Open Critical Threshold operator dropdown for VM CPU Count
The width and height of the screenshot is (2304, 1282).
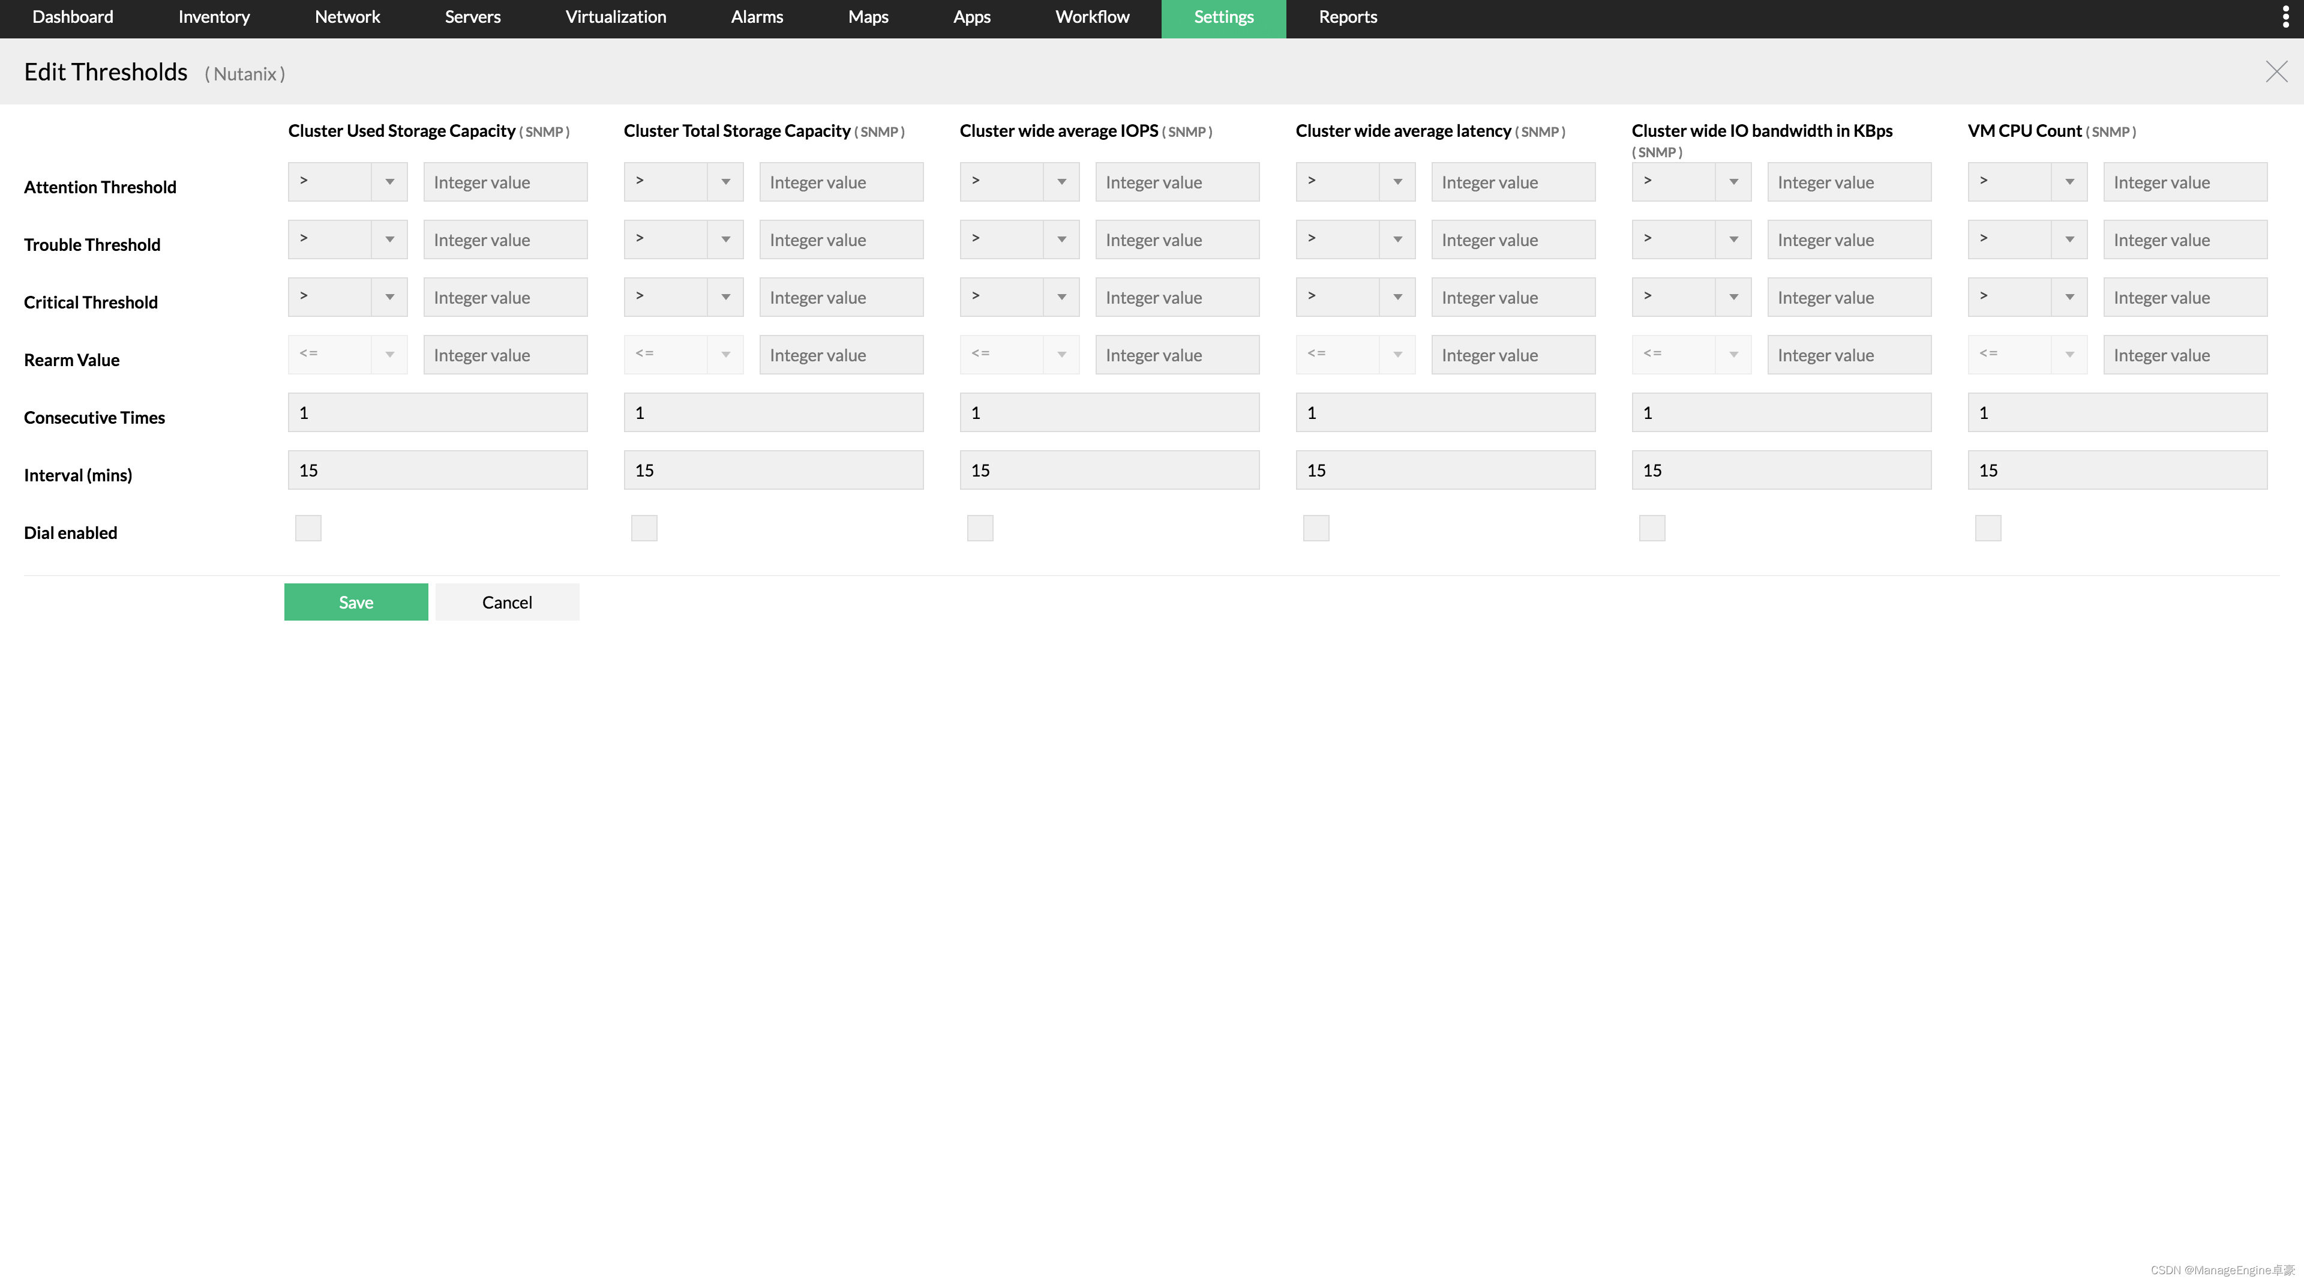click(2027, 297)
